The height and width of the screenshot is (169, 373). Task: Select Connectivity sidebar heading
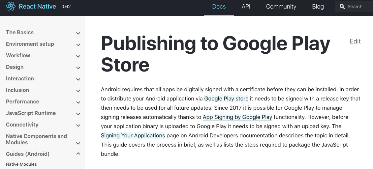click(22, 125)
